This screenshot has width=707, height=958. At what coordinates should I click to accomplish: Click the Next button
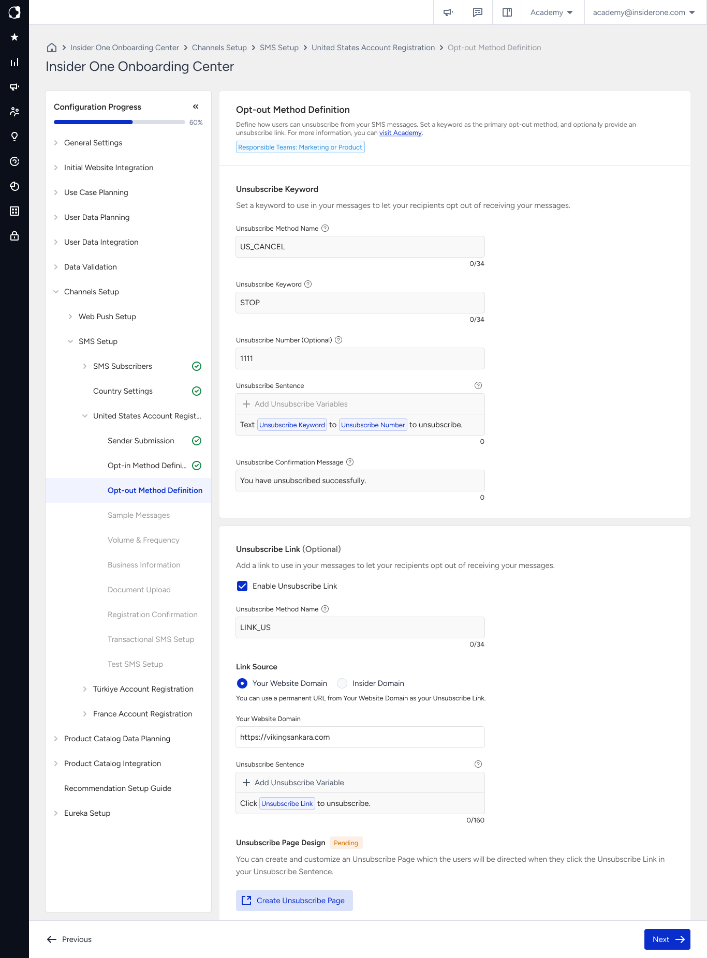tap(667, 939)
